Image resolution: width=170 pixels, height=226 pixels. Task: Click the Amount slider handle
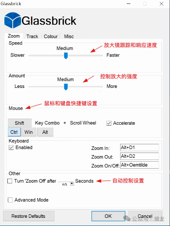click(x=66, y=87)
